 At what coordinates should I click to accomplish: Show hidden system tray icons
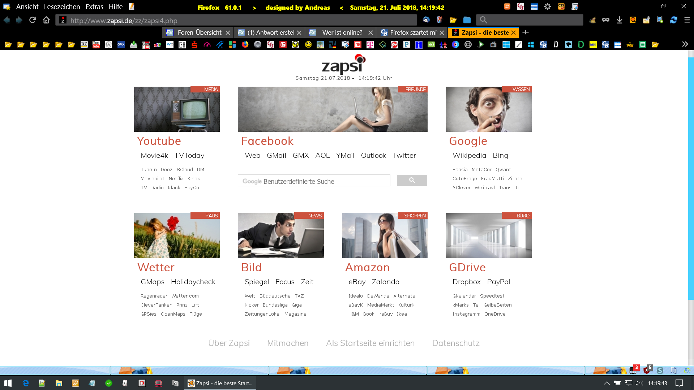pyautogui.click(x=607, y=383)
